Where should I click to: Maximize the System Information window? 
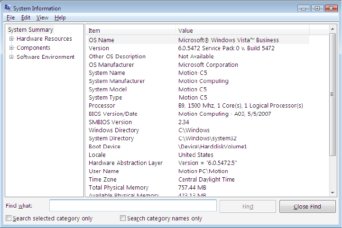tap(317, 8)
